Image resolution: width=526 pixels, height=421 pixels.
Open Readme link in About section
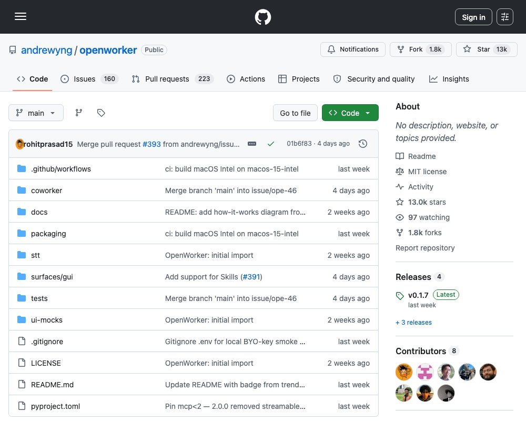tap(422, 156)
